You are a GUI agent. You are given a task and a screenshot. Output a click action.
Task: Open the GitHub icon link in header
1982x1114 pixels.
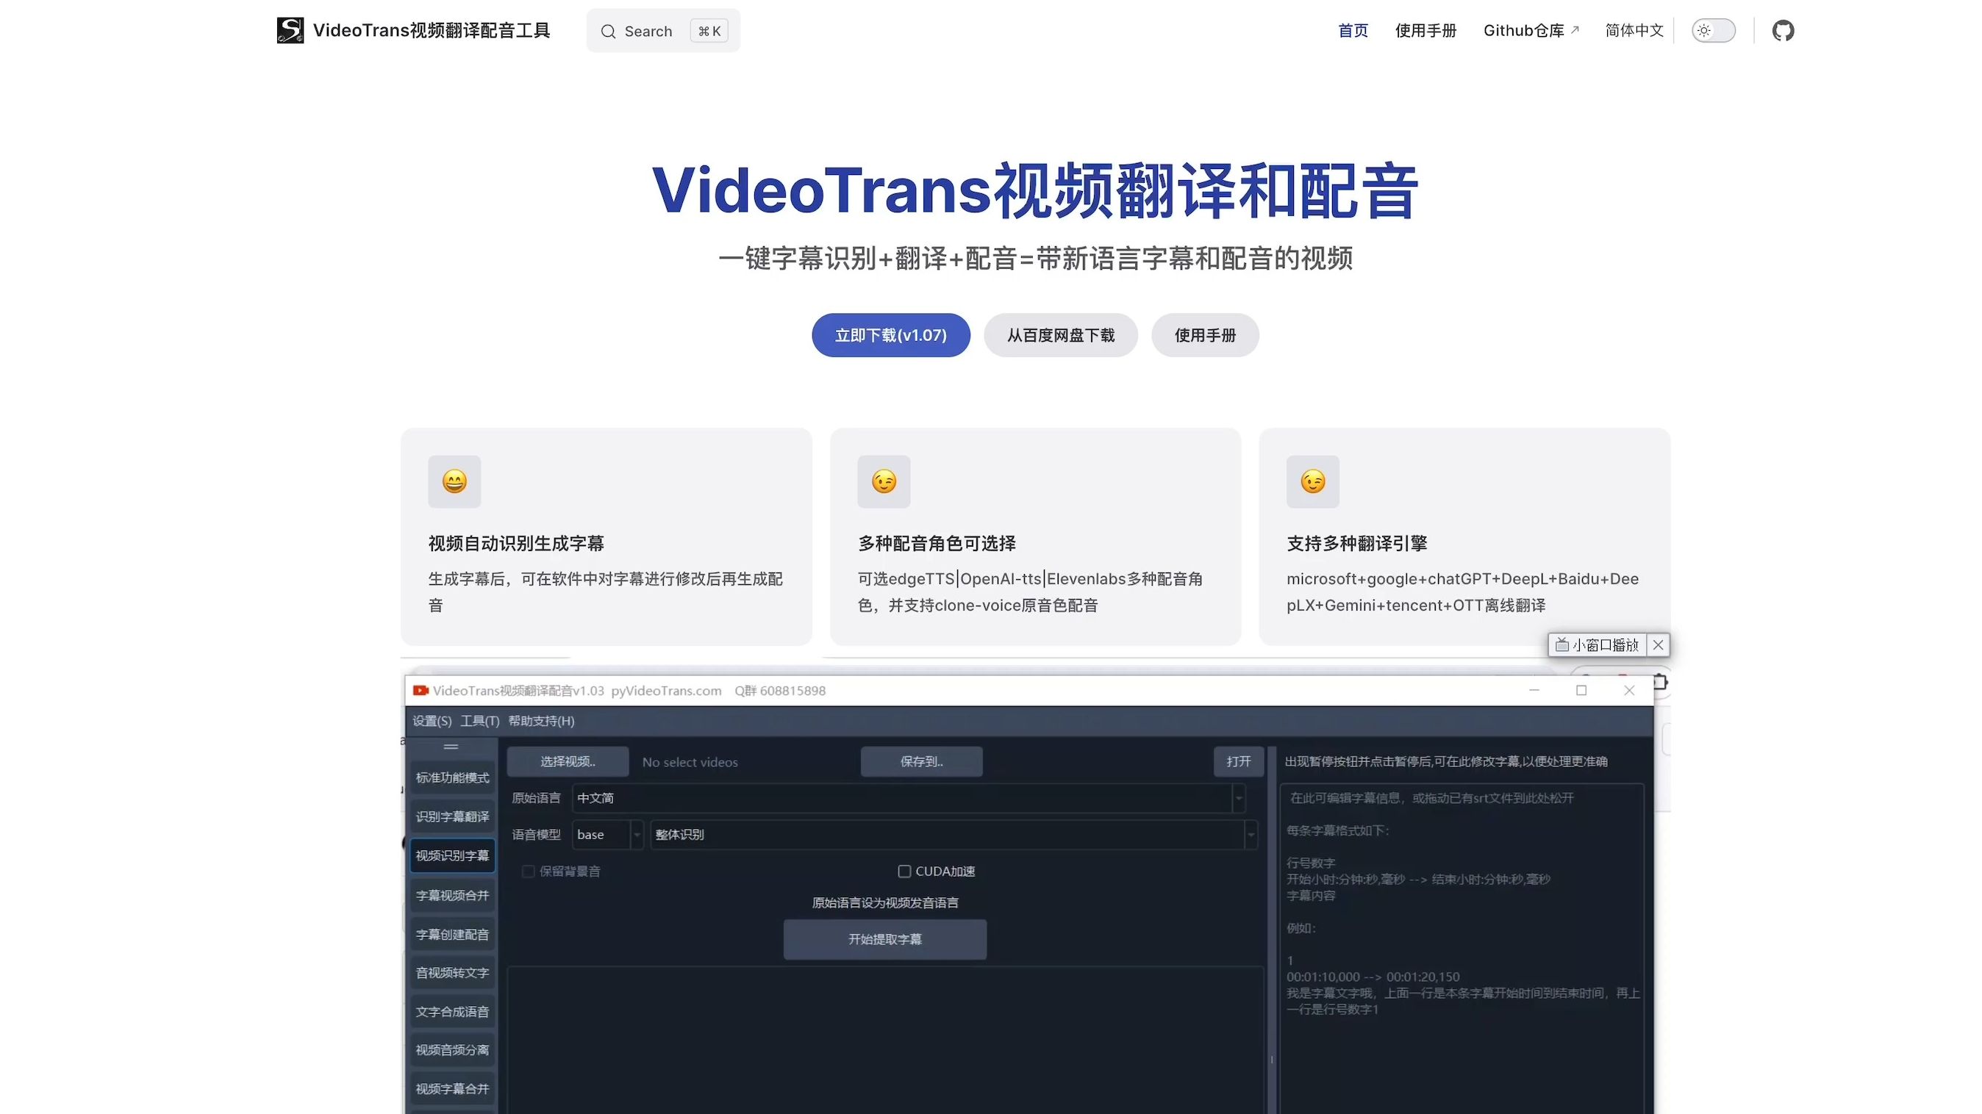point(1783,31)
